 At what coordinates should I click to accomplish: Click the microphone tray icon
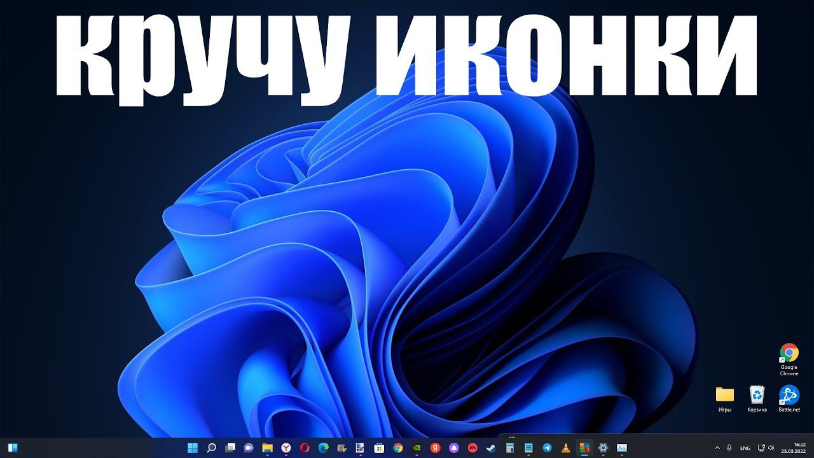[x=729, y=448]
